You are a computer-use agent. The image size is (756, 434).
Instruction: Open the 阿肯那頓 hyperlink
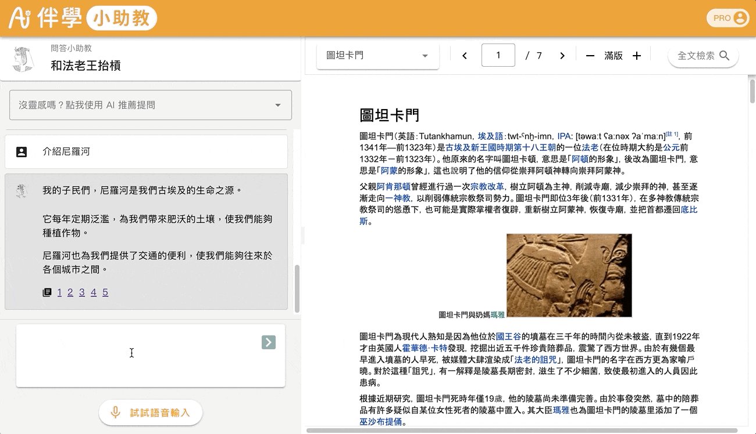point(393,187)
